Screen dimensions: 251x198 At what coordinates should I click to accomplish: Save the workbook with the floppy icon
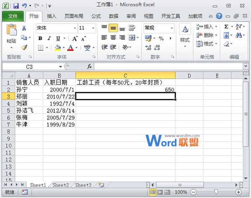[x=16, y=6]
